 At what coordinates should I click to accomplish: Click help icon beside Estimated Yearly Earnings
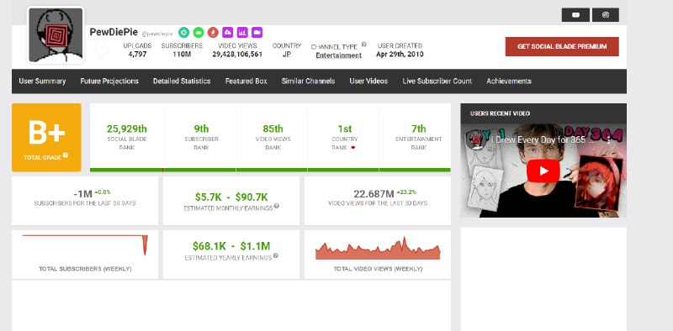coord(276,255)
